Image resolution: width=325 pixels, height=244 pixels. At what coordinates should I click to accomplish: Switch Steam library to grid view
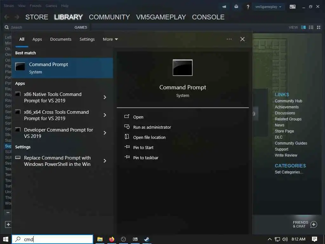point(319,27)
